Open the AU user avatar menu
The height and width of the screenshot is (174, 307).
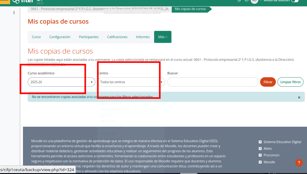pyautogui.click(x=254, y=1)
